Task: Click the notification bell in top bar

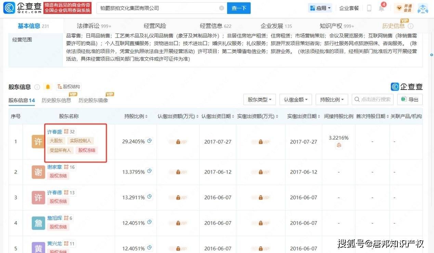Action: tap(381, 8)
